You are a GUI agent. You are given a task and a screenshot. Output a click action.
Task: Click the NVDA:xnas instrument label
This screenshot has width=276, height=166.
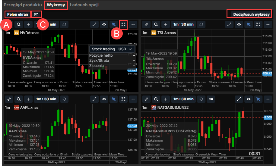(x=30, y=33)
